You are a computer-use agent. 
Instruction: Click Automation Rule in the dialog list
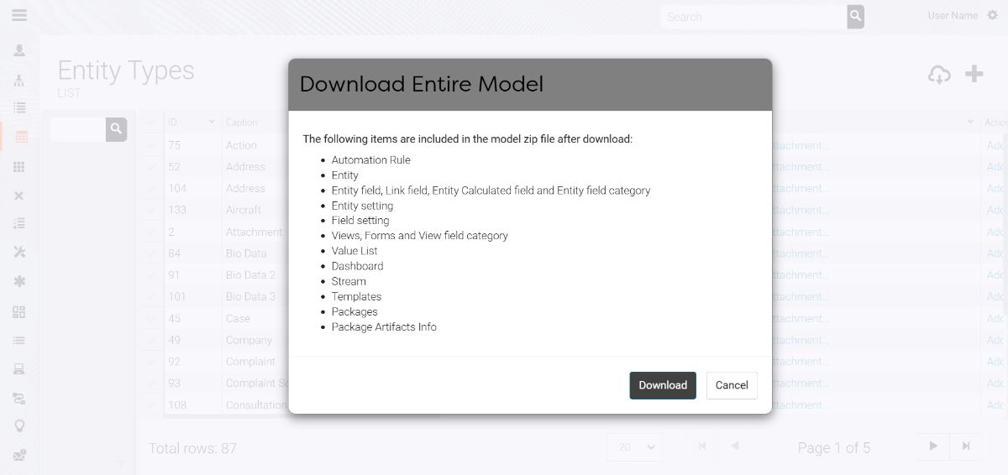370,159
